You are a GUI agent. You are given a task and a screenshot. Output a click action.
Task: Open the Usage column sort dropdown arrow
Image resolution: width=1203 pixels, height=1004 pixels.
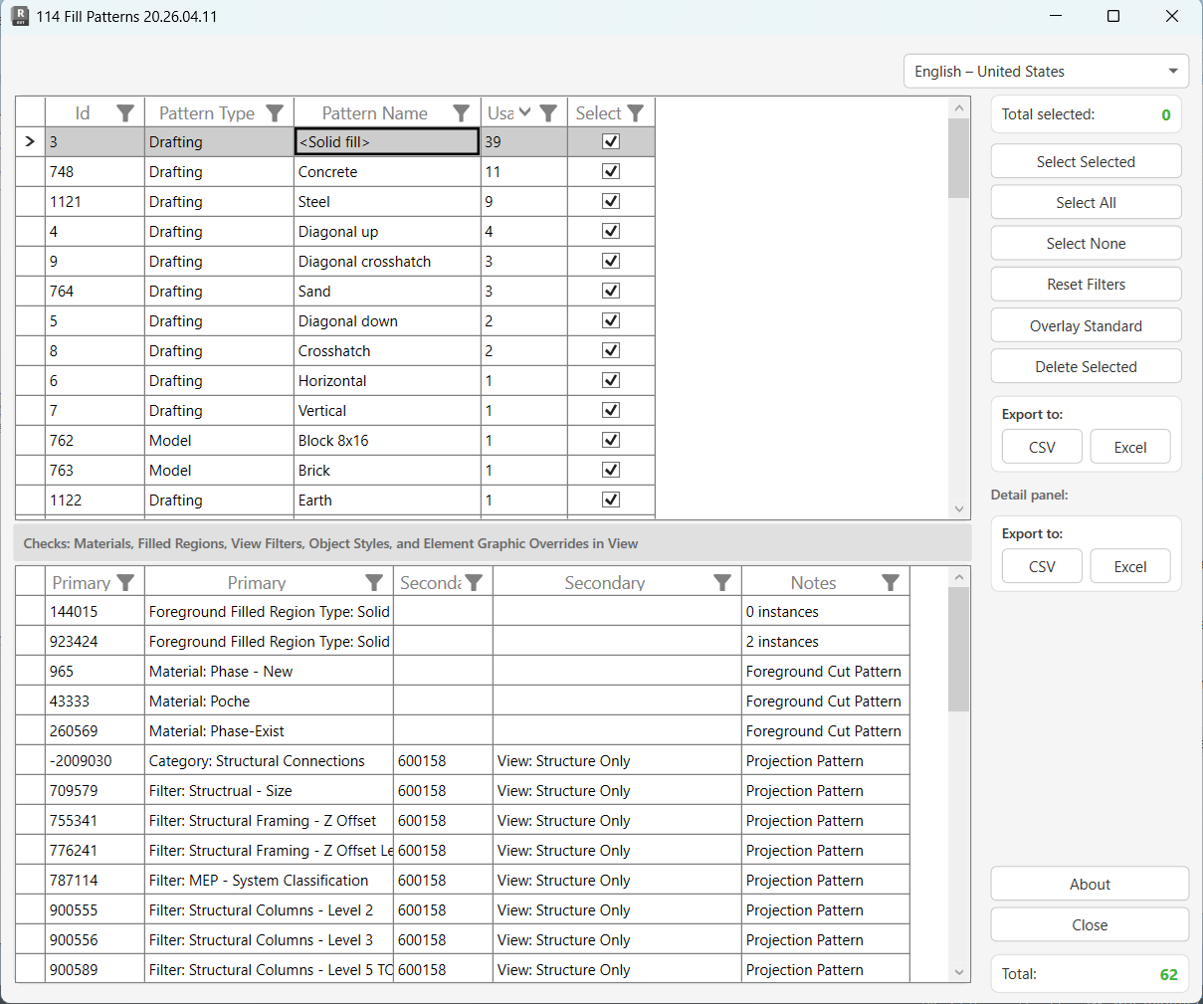tap(524, 112)
